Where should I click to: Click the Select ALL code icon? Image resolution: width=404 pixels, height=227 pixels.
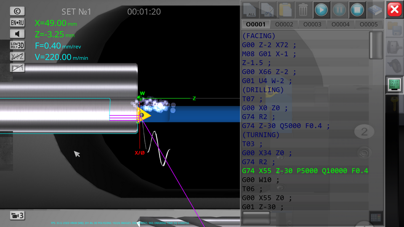(x=250, y=9)
